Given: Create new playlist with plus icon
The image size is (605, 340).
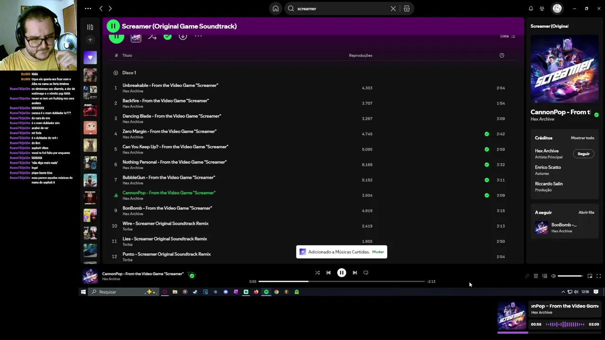Looking at the screenshot, I should pyautogui.click(x=90, y=40).
